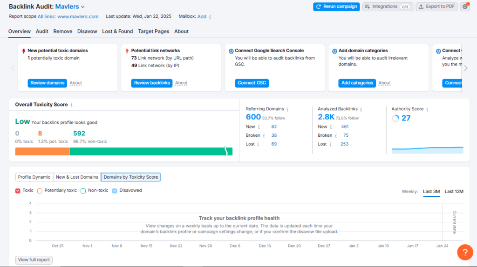
Task: Click About link on link networks card
Action: 181,83
